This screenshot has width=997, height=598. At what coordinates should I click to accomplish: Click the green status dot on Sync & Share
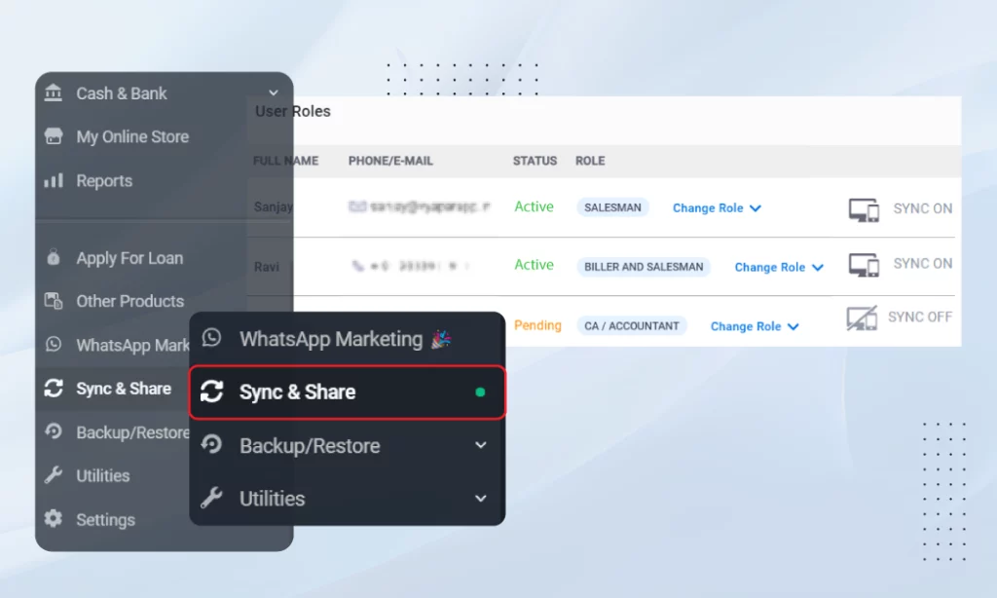pyautogui.click(x=480, y=392)
